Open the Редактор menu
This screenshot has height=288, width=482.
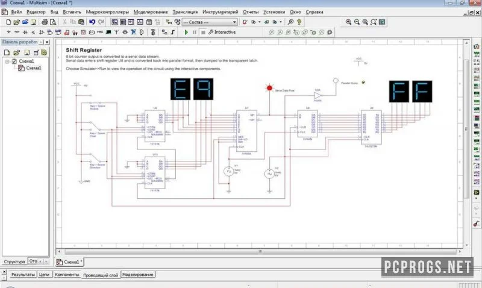[36, 12]
